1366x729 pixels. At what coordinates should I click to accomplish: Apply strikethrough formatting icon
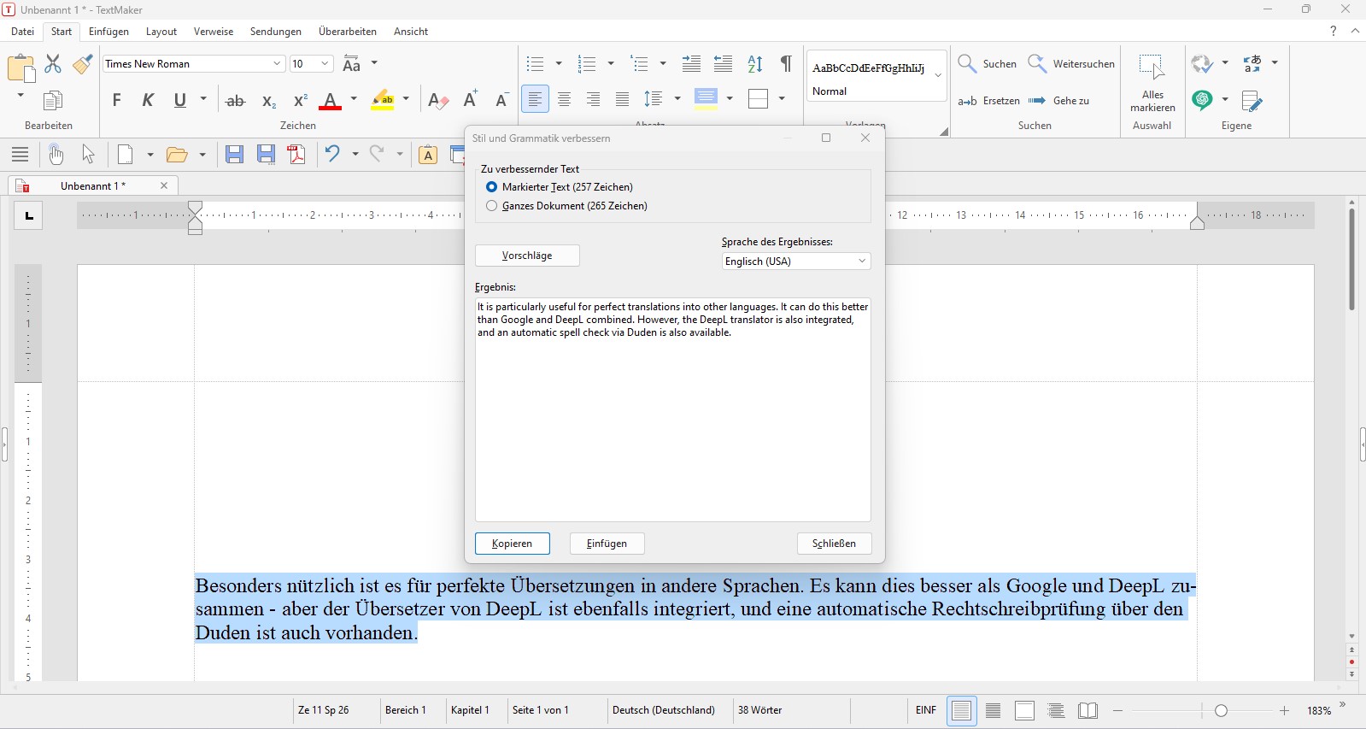[235, 101]
